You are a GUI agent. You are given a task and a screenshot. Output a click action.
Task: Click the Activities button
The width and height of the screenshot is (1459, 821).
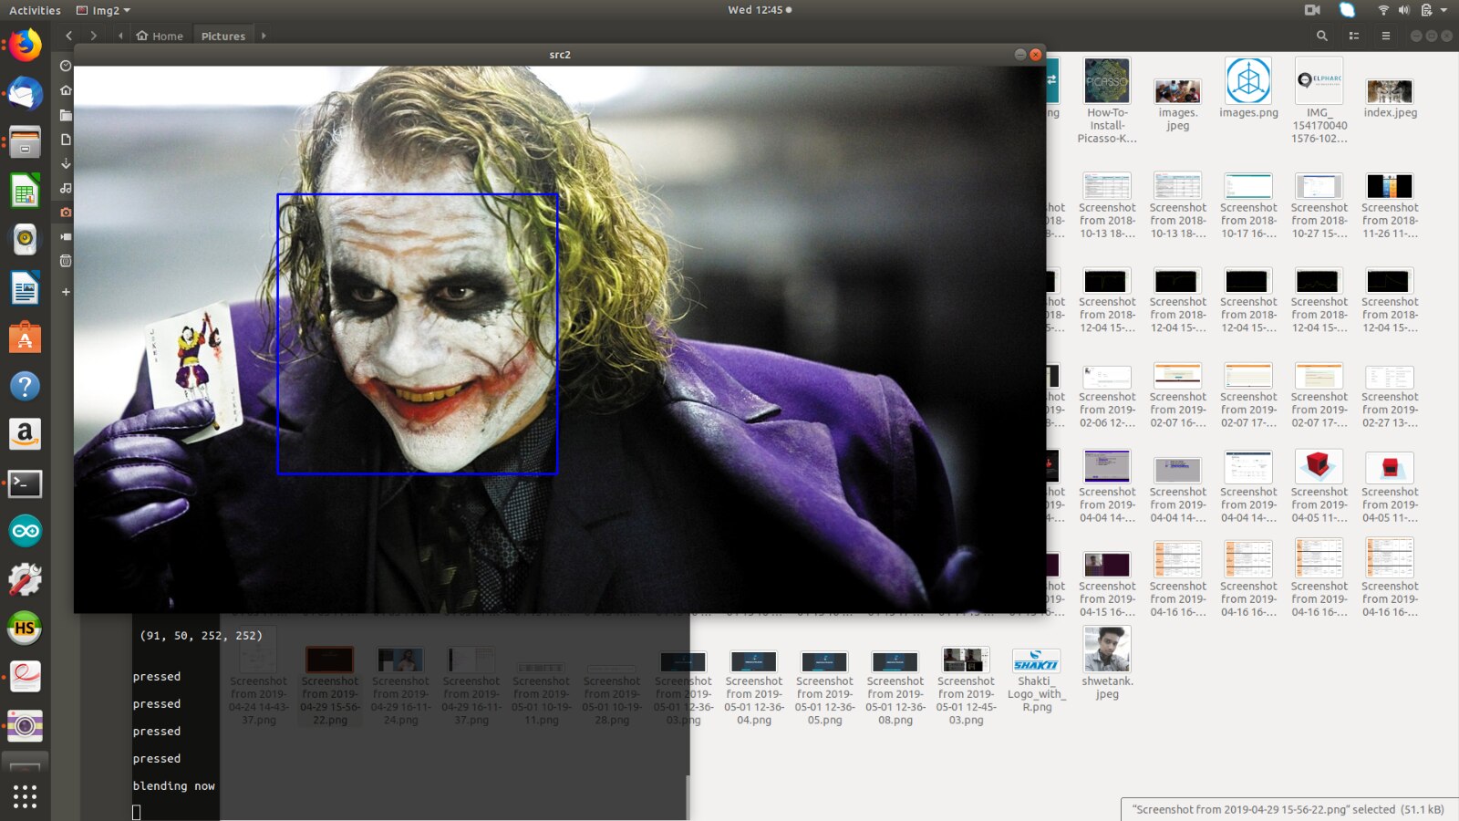35,10
